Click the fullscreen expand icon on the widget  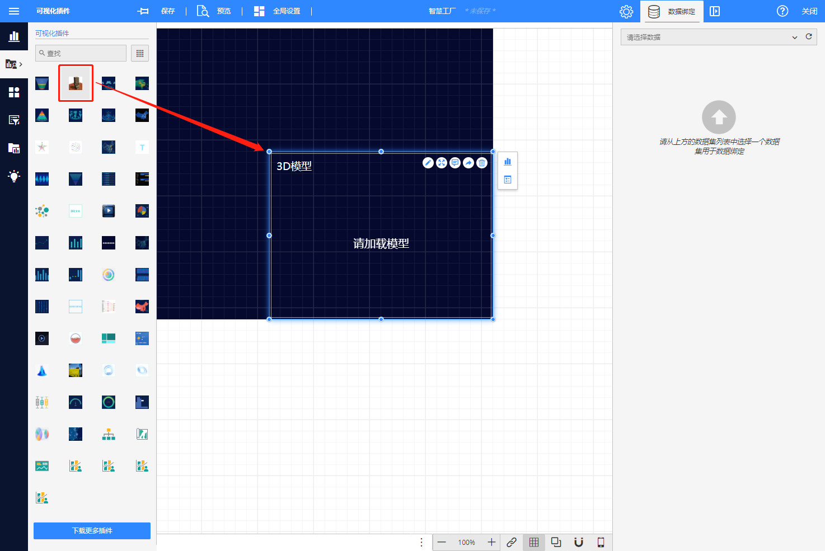[442, 163]
